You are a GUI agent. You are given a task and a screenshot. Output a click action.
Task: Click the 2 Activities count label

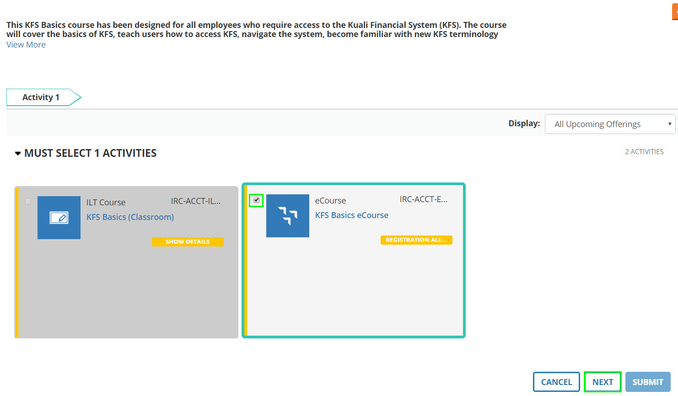tap(644, 152)
